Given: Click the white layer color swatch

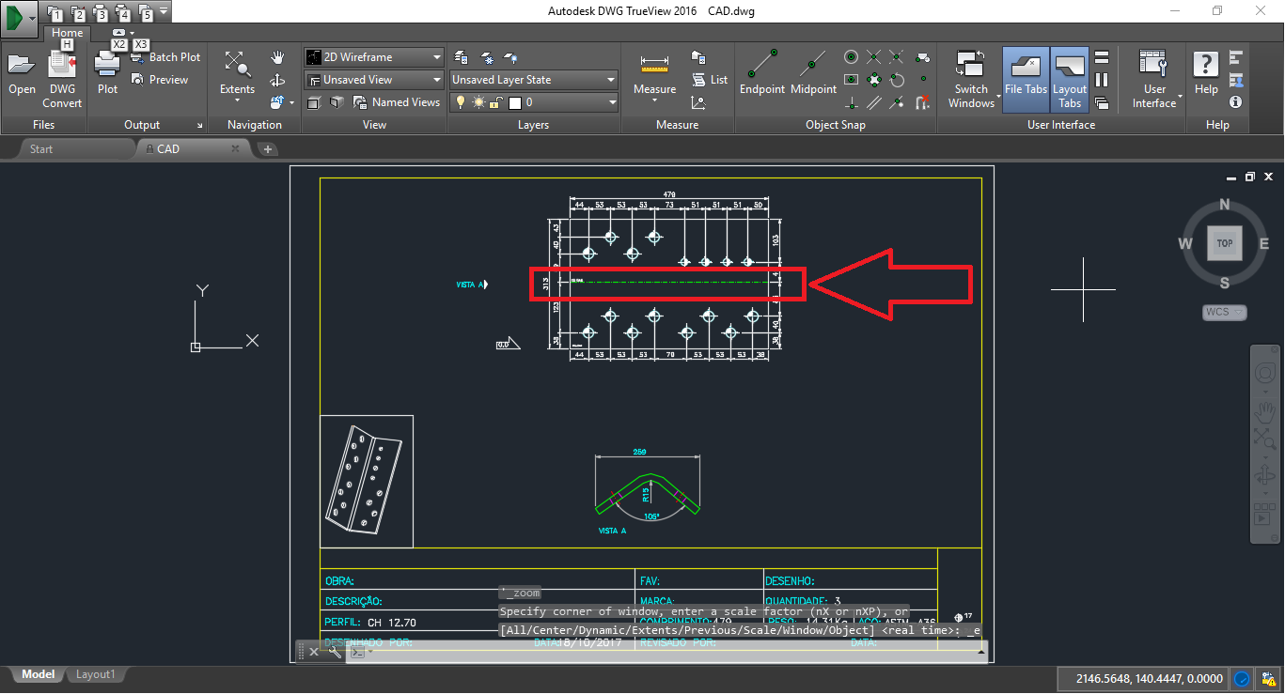Looking at the screenshot, I should coord(514,102).
